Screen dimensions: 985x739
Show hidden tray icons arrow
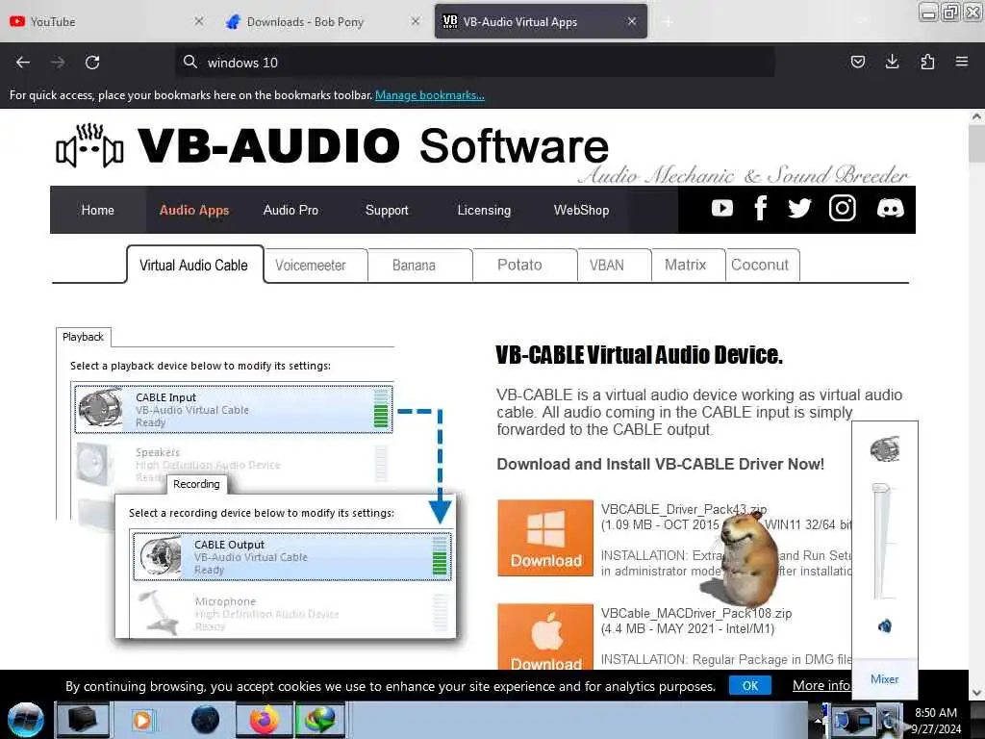pos(819,720)
